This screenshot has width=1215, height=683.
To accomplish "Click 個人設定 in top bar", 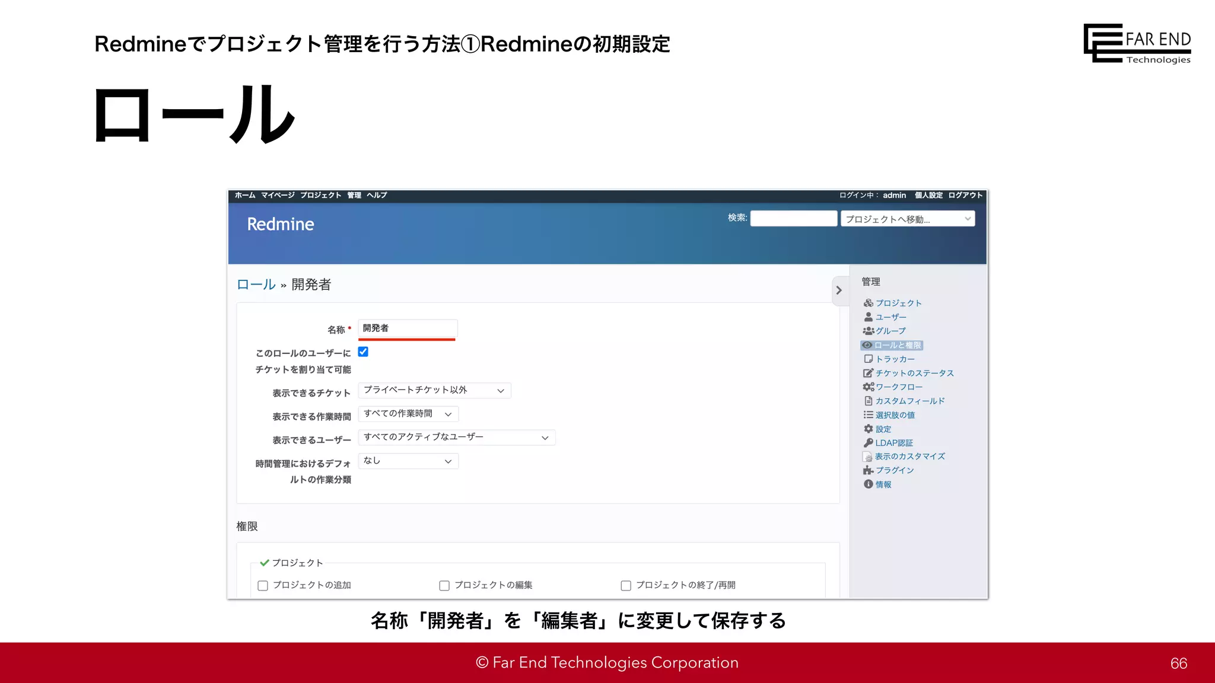I will click(x=928, y=195).
